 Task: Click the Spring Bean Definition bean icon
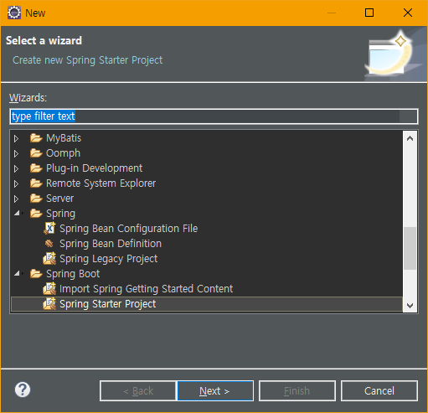pos(49,244)
